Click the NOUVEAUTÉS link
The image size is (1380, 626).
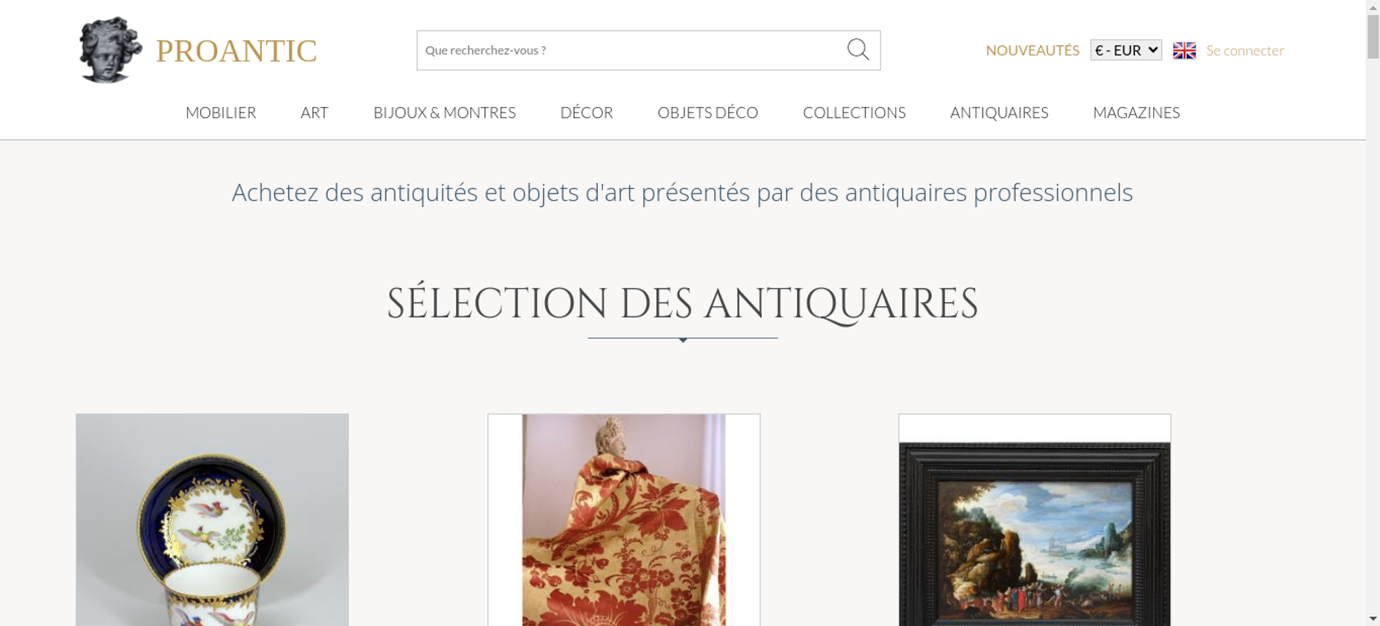1032,50
